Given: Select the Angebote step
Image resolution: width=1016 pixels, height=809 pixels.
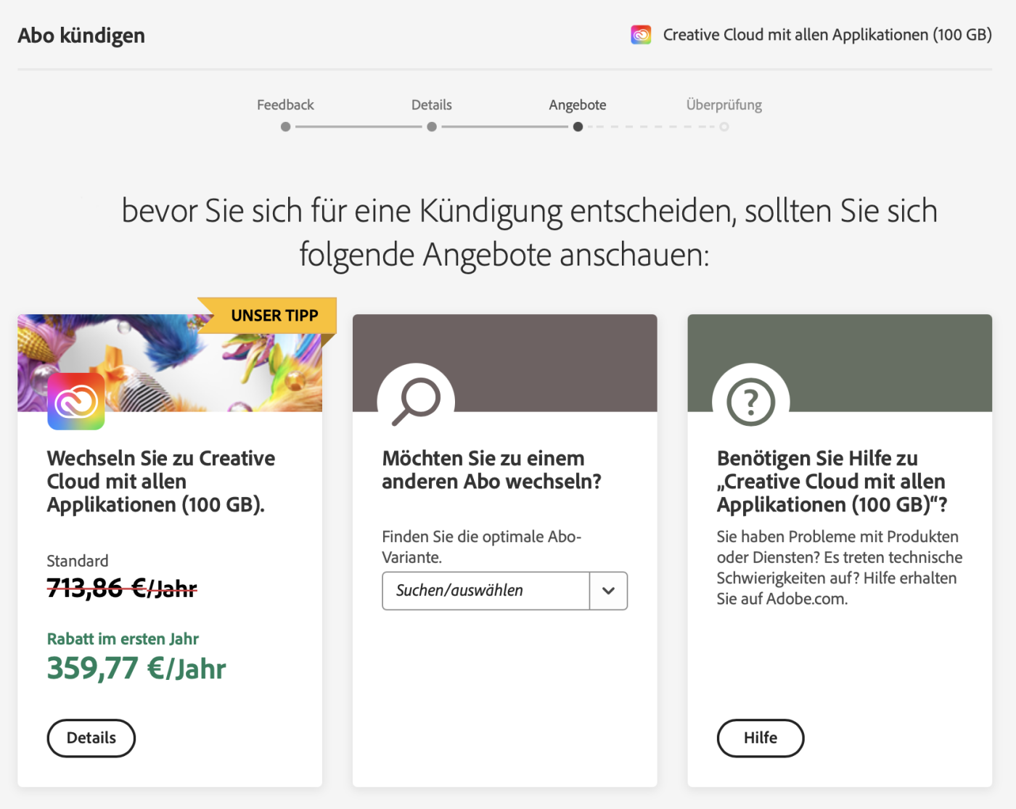Looking at the screenshot, I should pyautogui.click(x=578, y=104).
